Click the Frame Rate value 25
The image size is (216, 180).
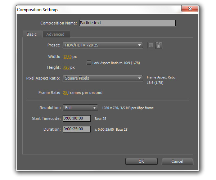pyautogui.click(x=65, y=93)
